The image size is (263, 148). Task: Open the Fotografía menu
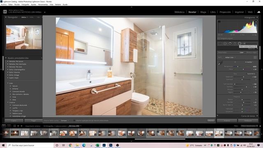click(x=25, y=5)
